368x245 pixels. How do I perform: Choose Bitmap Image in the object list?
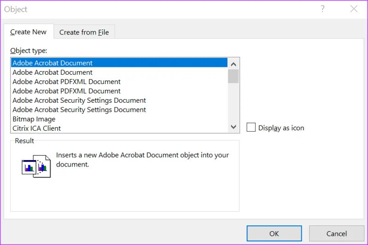(x=119, y=119)
